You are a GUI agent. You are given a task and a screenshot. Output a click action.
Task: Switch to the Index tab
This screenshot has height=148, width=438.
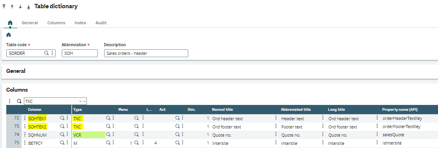click(80, 23)
